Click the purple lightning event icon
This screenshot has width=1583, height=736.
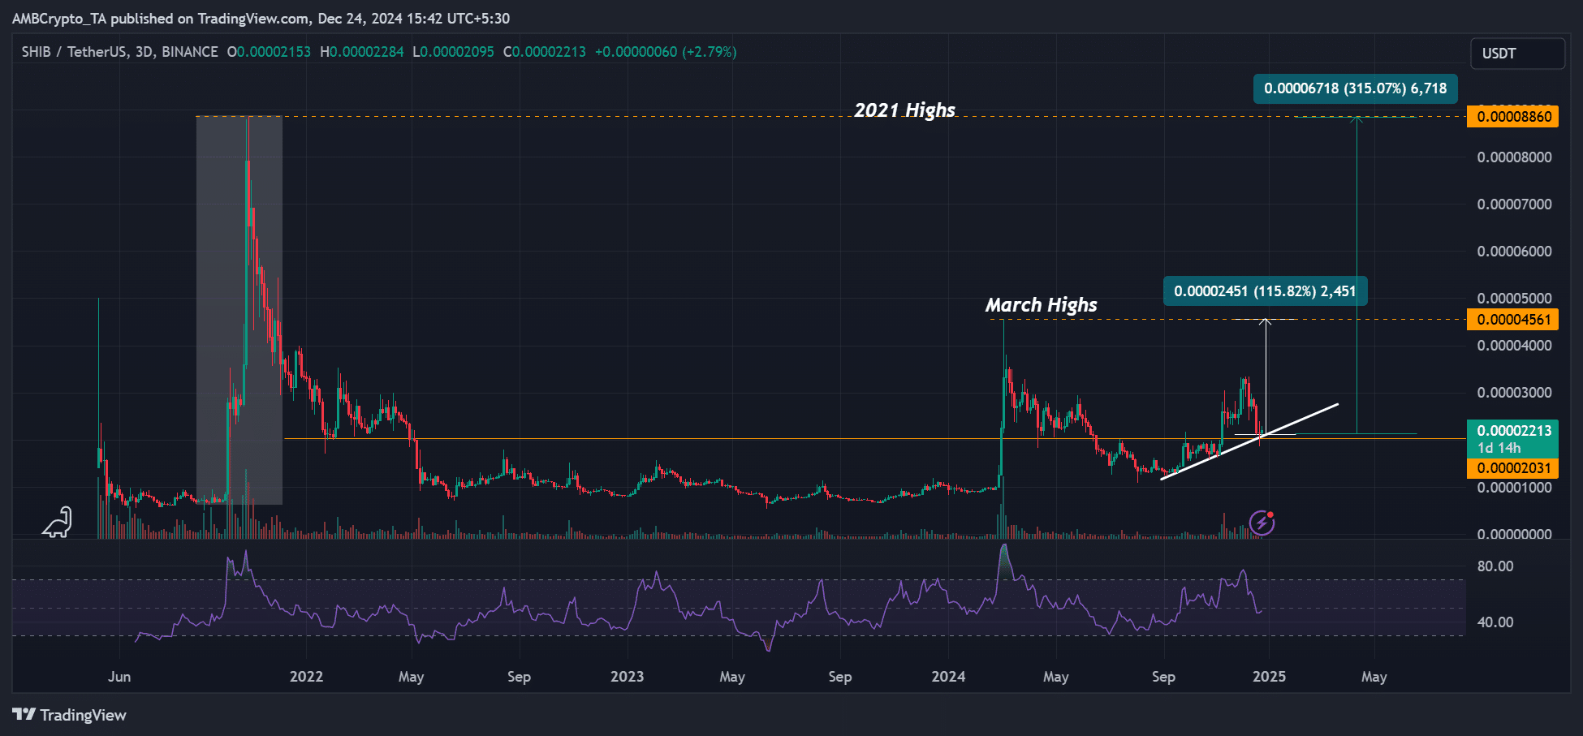1262,523
